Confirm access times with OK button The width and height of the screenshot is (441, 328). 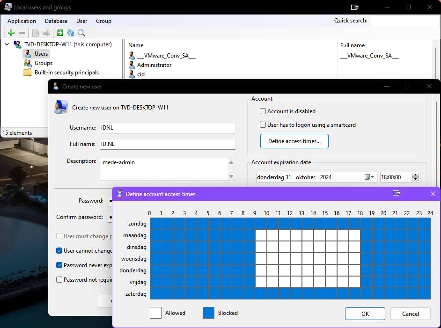coord(365,313)
